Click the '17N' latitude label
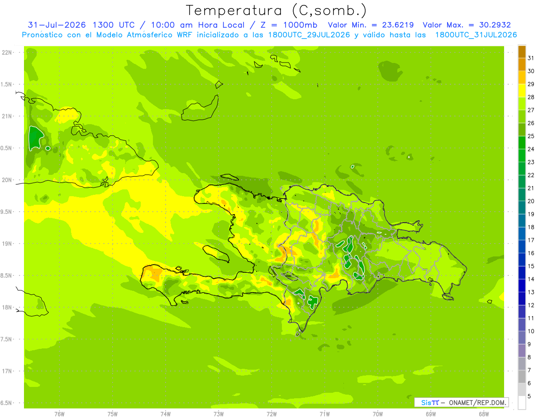Screen dimensions: 543x420 [x=7, y=371]
